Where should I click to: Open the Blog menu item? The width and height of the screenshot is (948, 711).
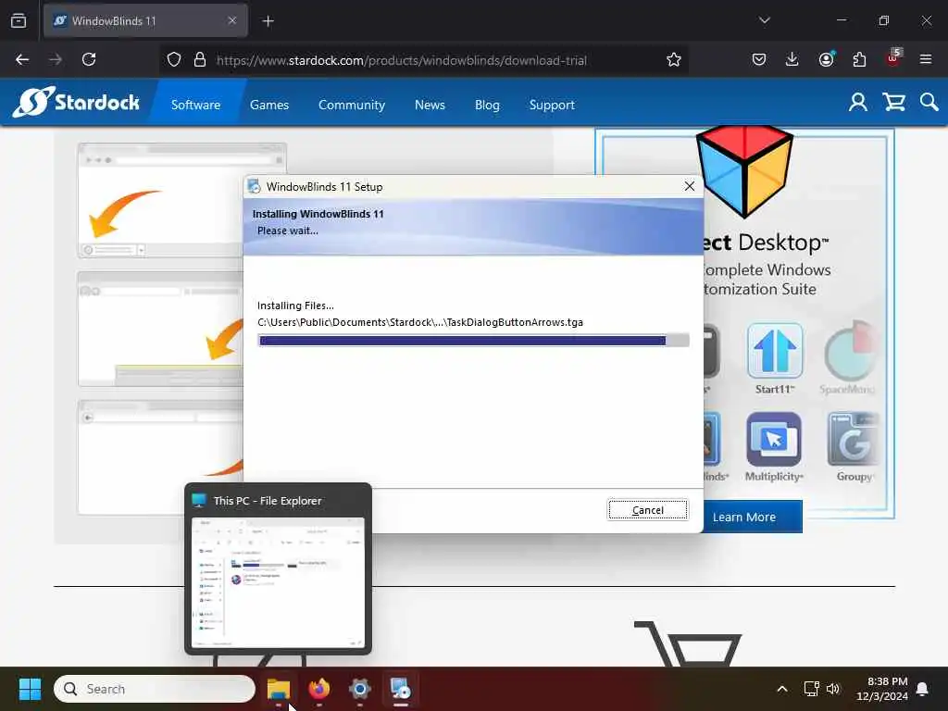(x=487, y=105)
